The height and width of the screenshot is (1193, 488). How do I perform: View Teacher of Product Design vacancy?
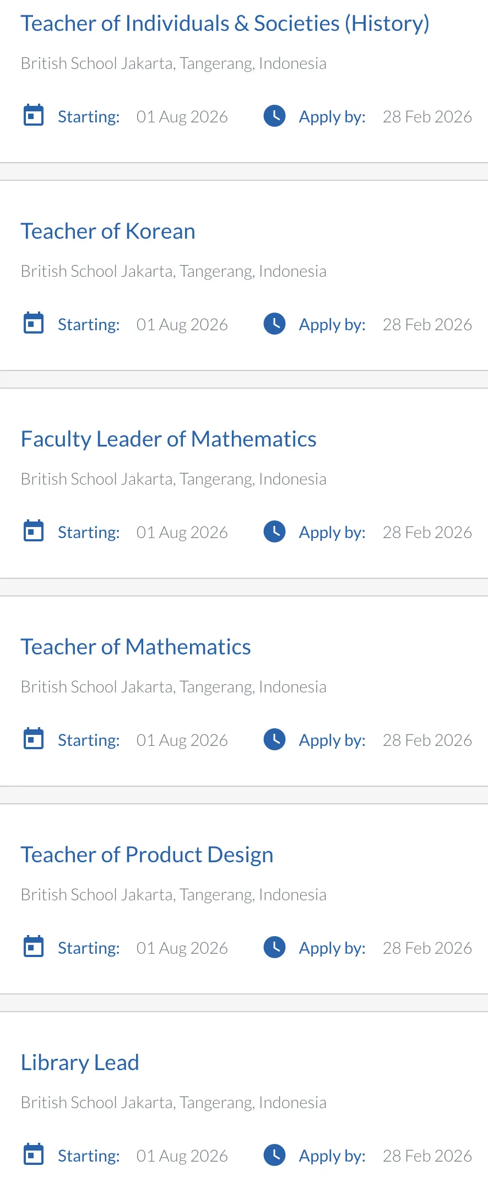(147, 855)
